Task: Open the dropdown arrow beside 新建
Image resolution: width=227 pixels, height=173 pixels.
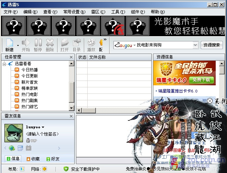Action: coord(18,45)
